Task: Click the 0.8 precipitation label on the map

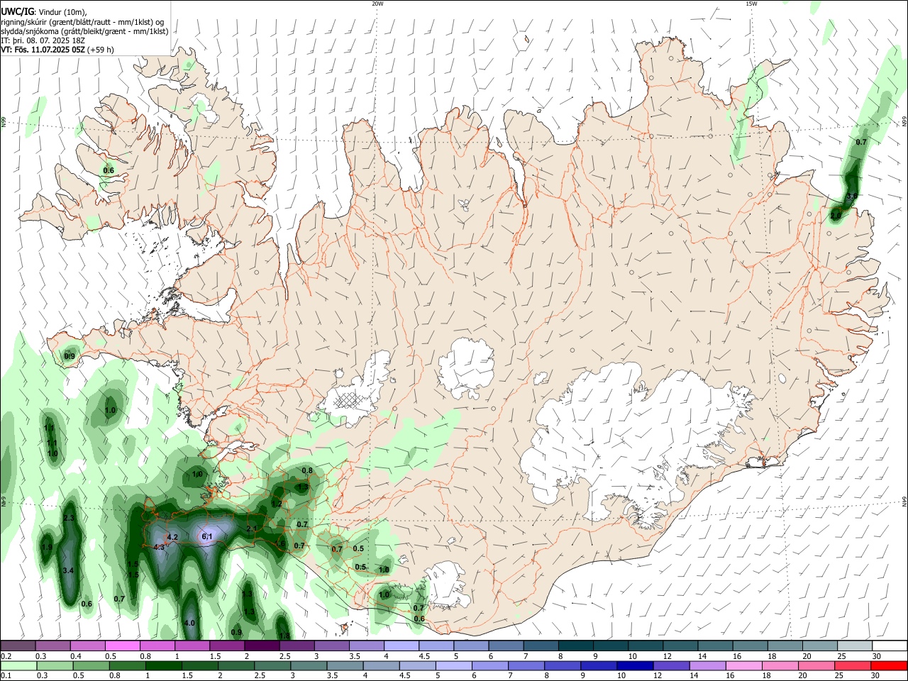Action: tap(307, 470)
